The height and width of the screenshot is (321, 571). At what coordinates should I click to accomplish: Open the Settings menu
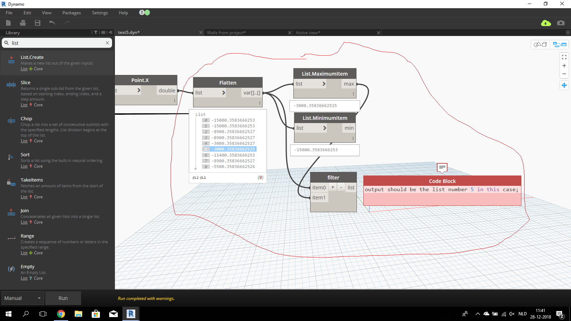(100, 13)
